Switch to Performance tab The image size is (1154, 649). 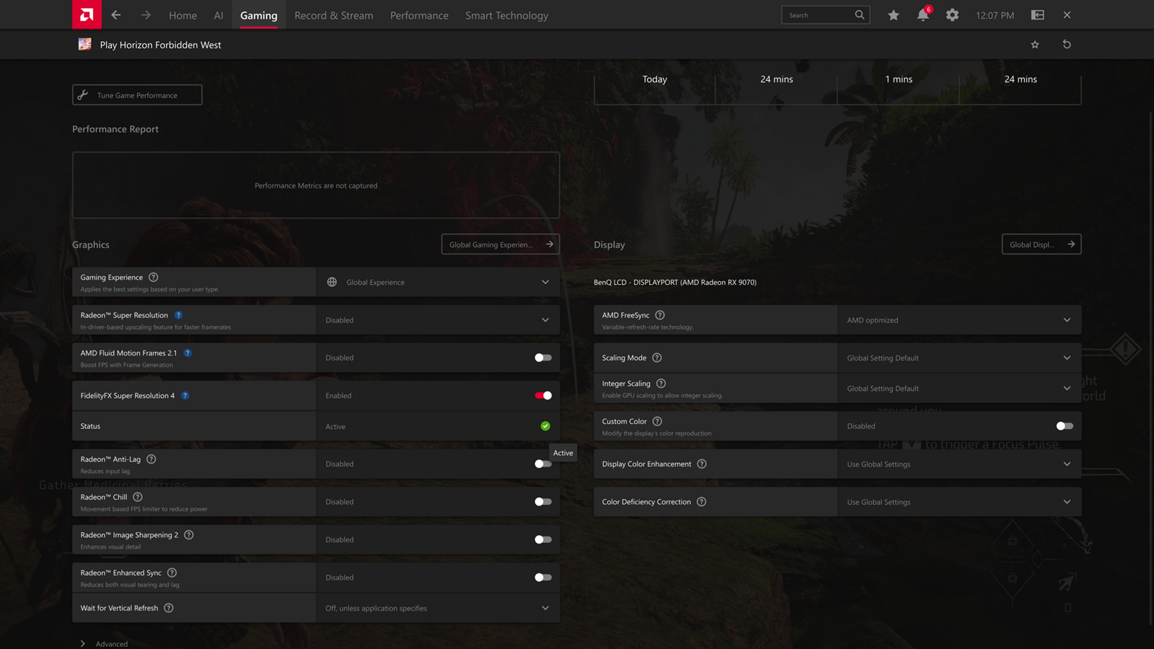point(419,15)
